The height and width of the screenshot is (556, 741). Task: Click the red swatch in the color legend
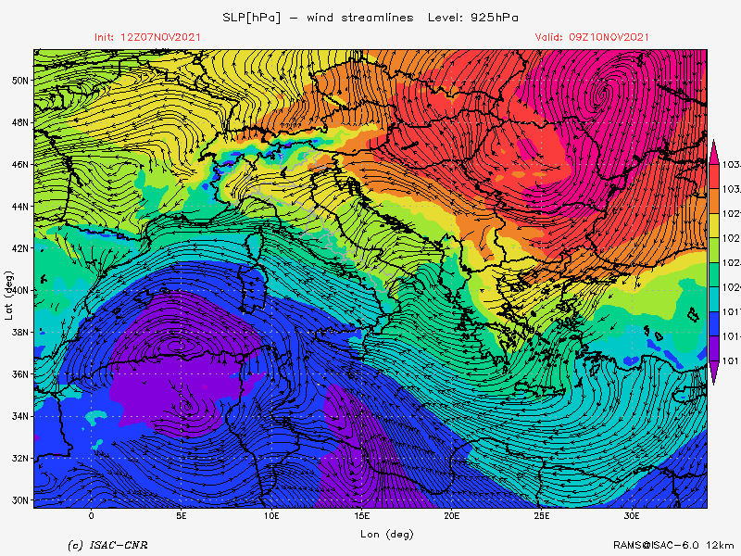(714, 176)
